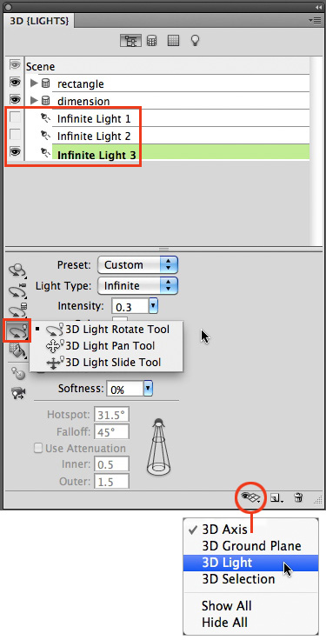The image size is (326, 640).
Task: Select the Filter by Whole Scene icon
Action: coord(130,41)
